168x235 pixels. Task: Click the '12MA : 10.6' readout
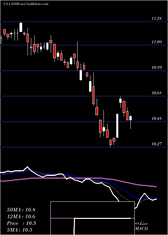21,217
